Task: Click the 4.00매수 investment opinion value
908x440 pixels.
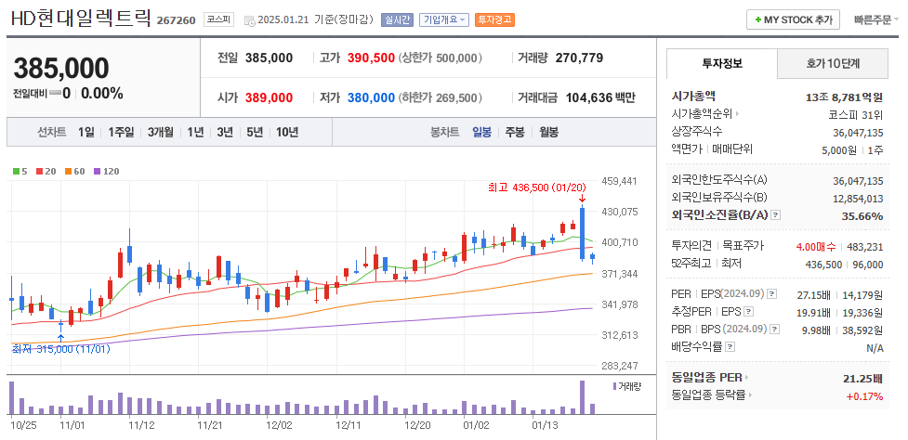Action: pyautogui.click(x=816, y=247)
